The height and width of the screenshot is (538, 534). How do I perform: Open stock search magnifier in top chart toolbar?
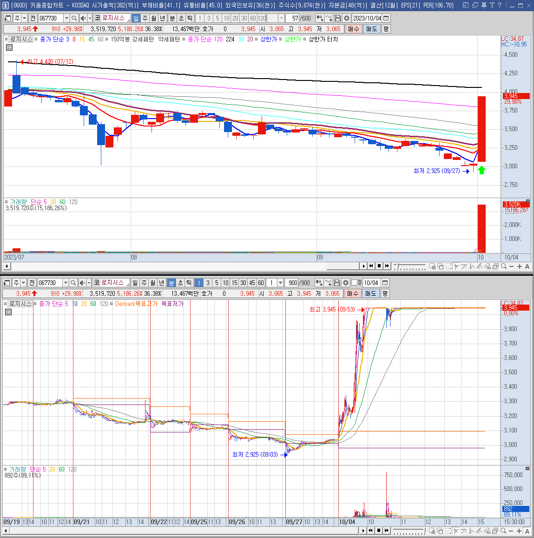74,18
